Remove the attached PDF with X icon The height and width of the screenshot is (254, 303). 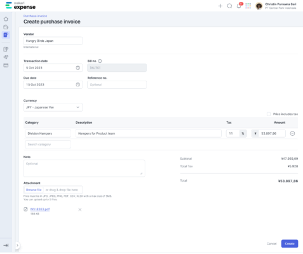point(80,210)
